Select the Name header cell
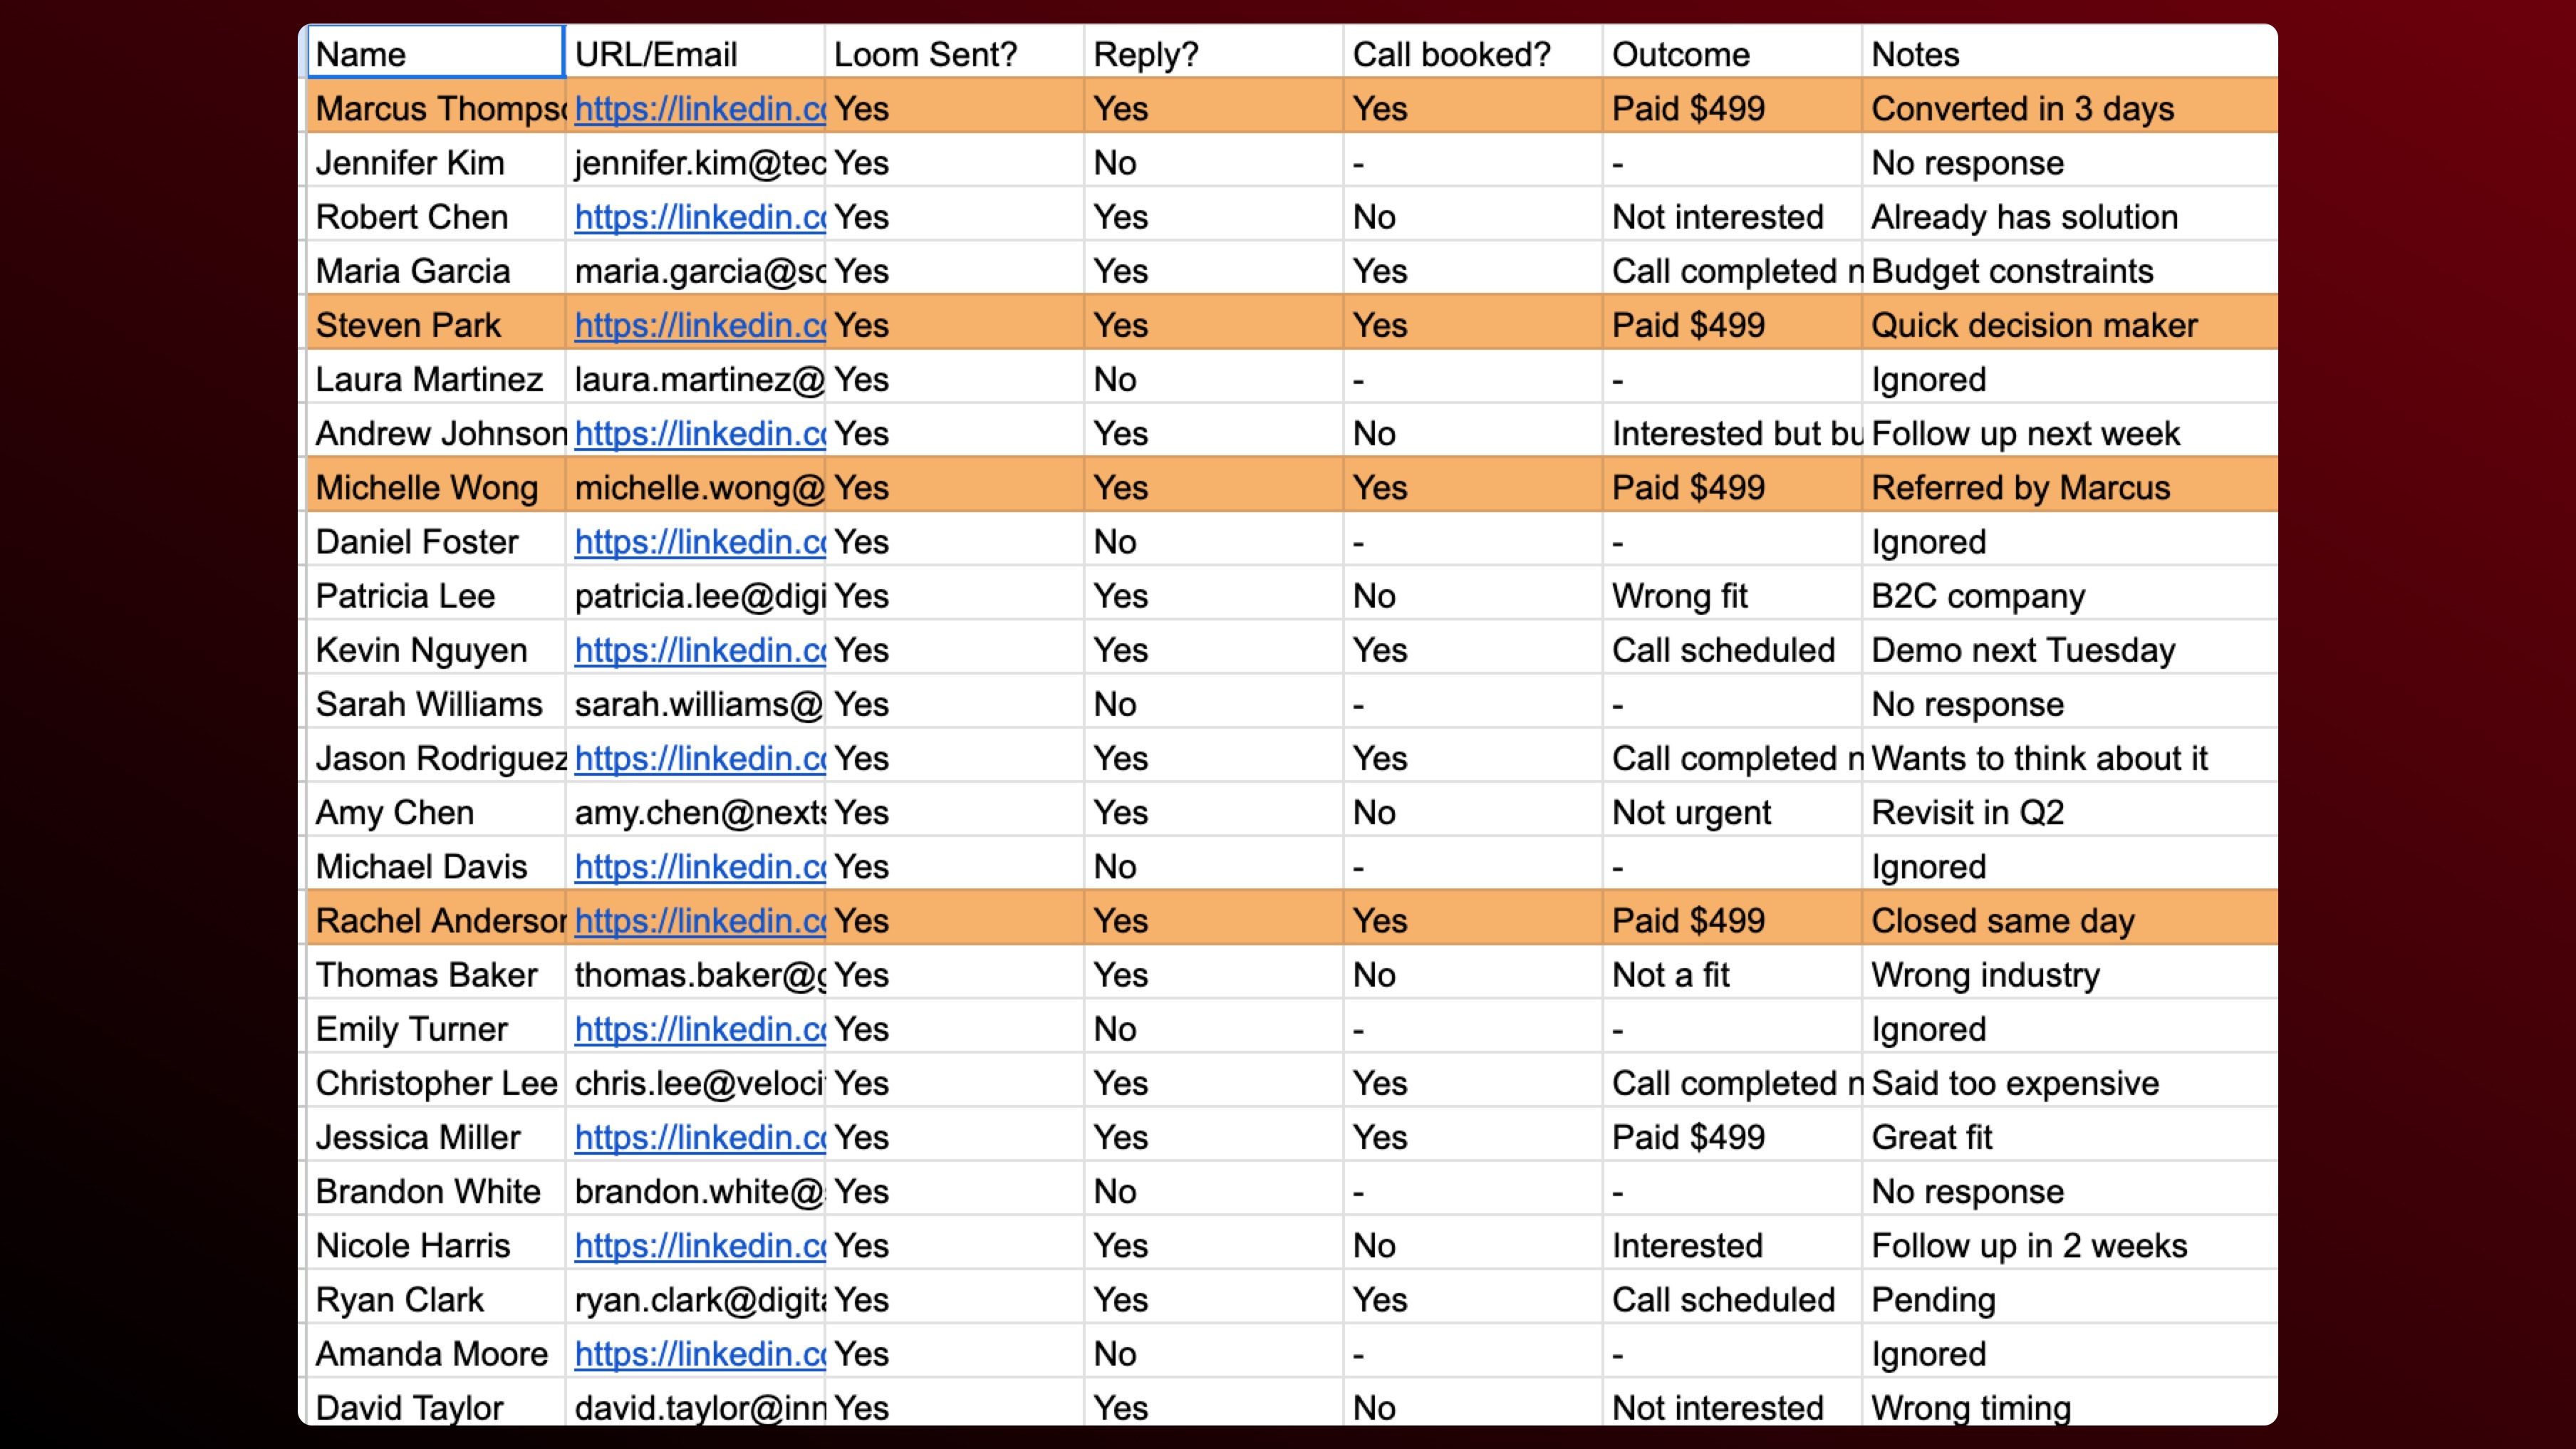Viewport: 2576px width, 1449px height. pos(435,54)
